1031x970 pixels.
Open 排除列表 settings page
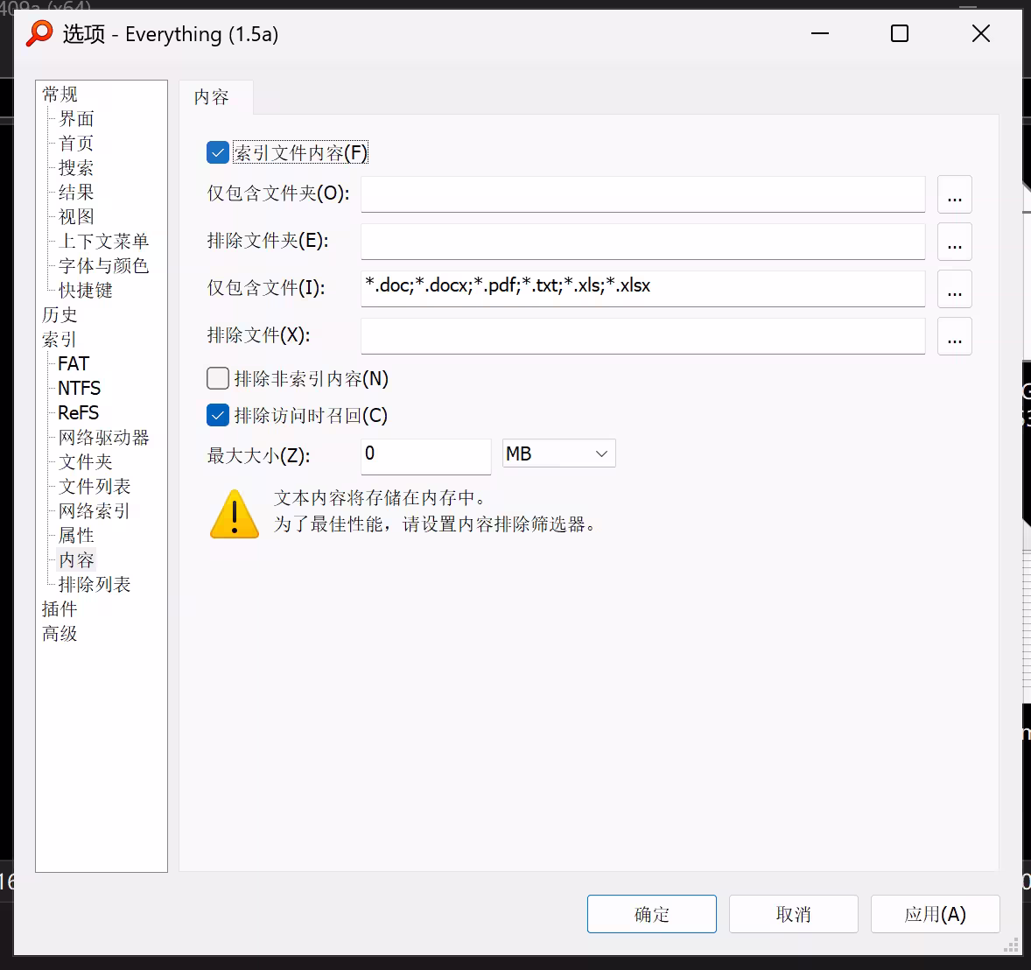[95, 585]
